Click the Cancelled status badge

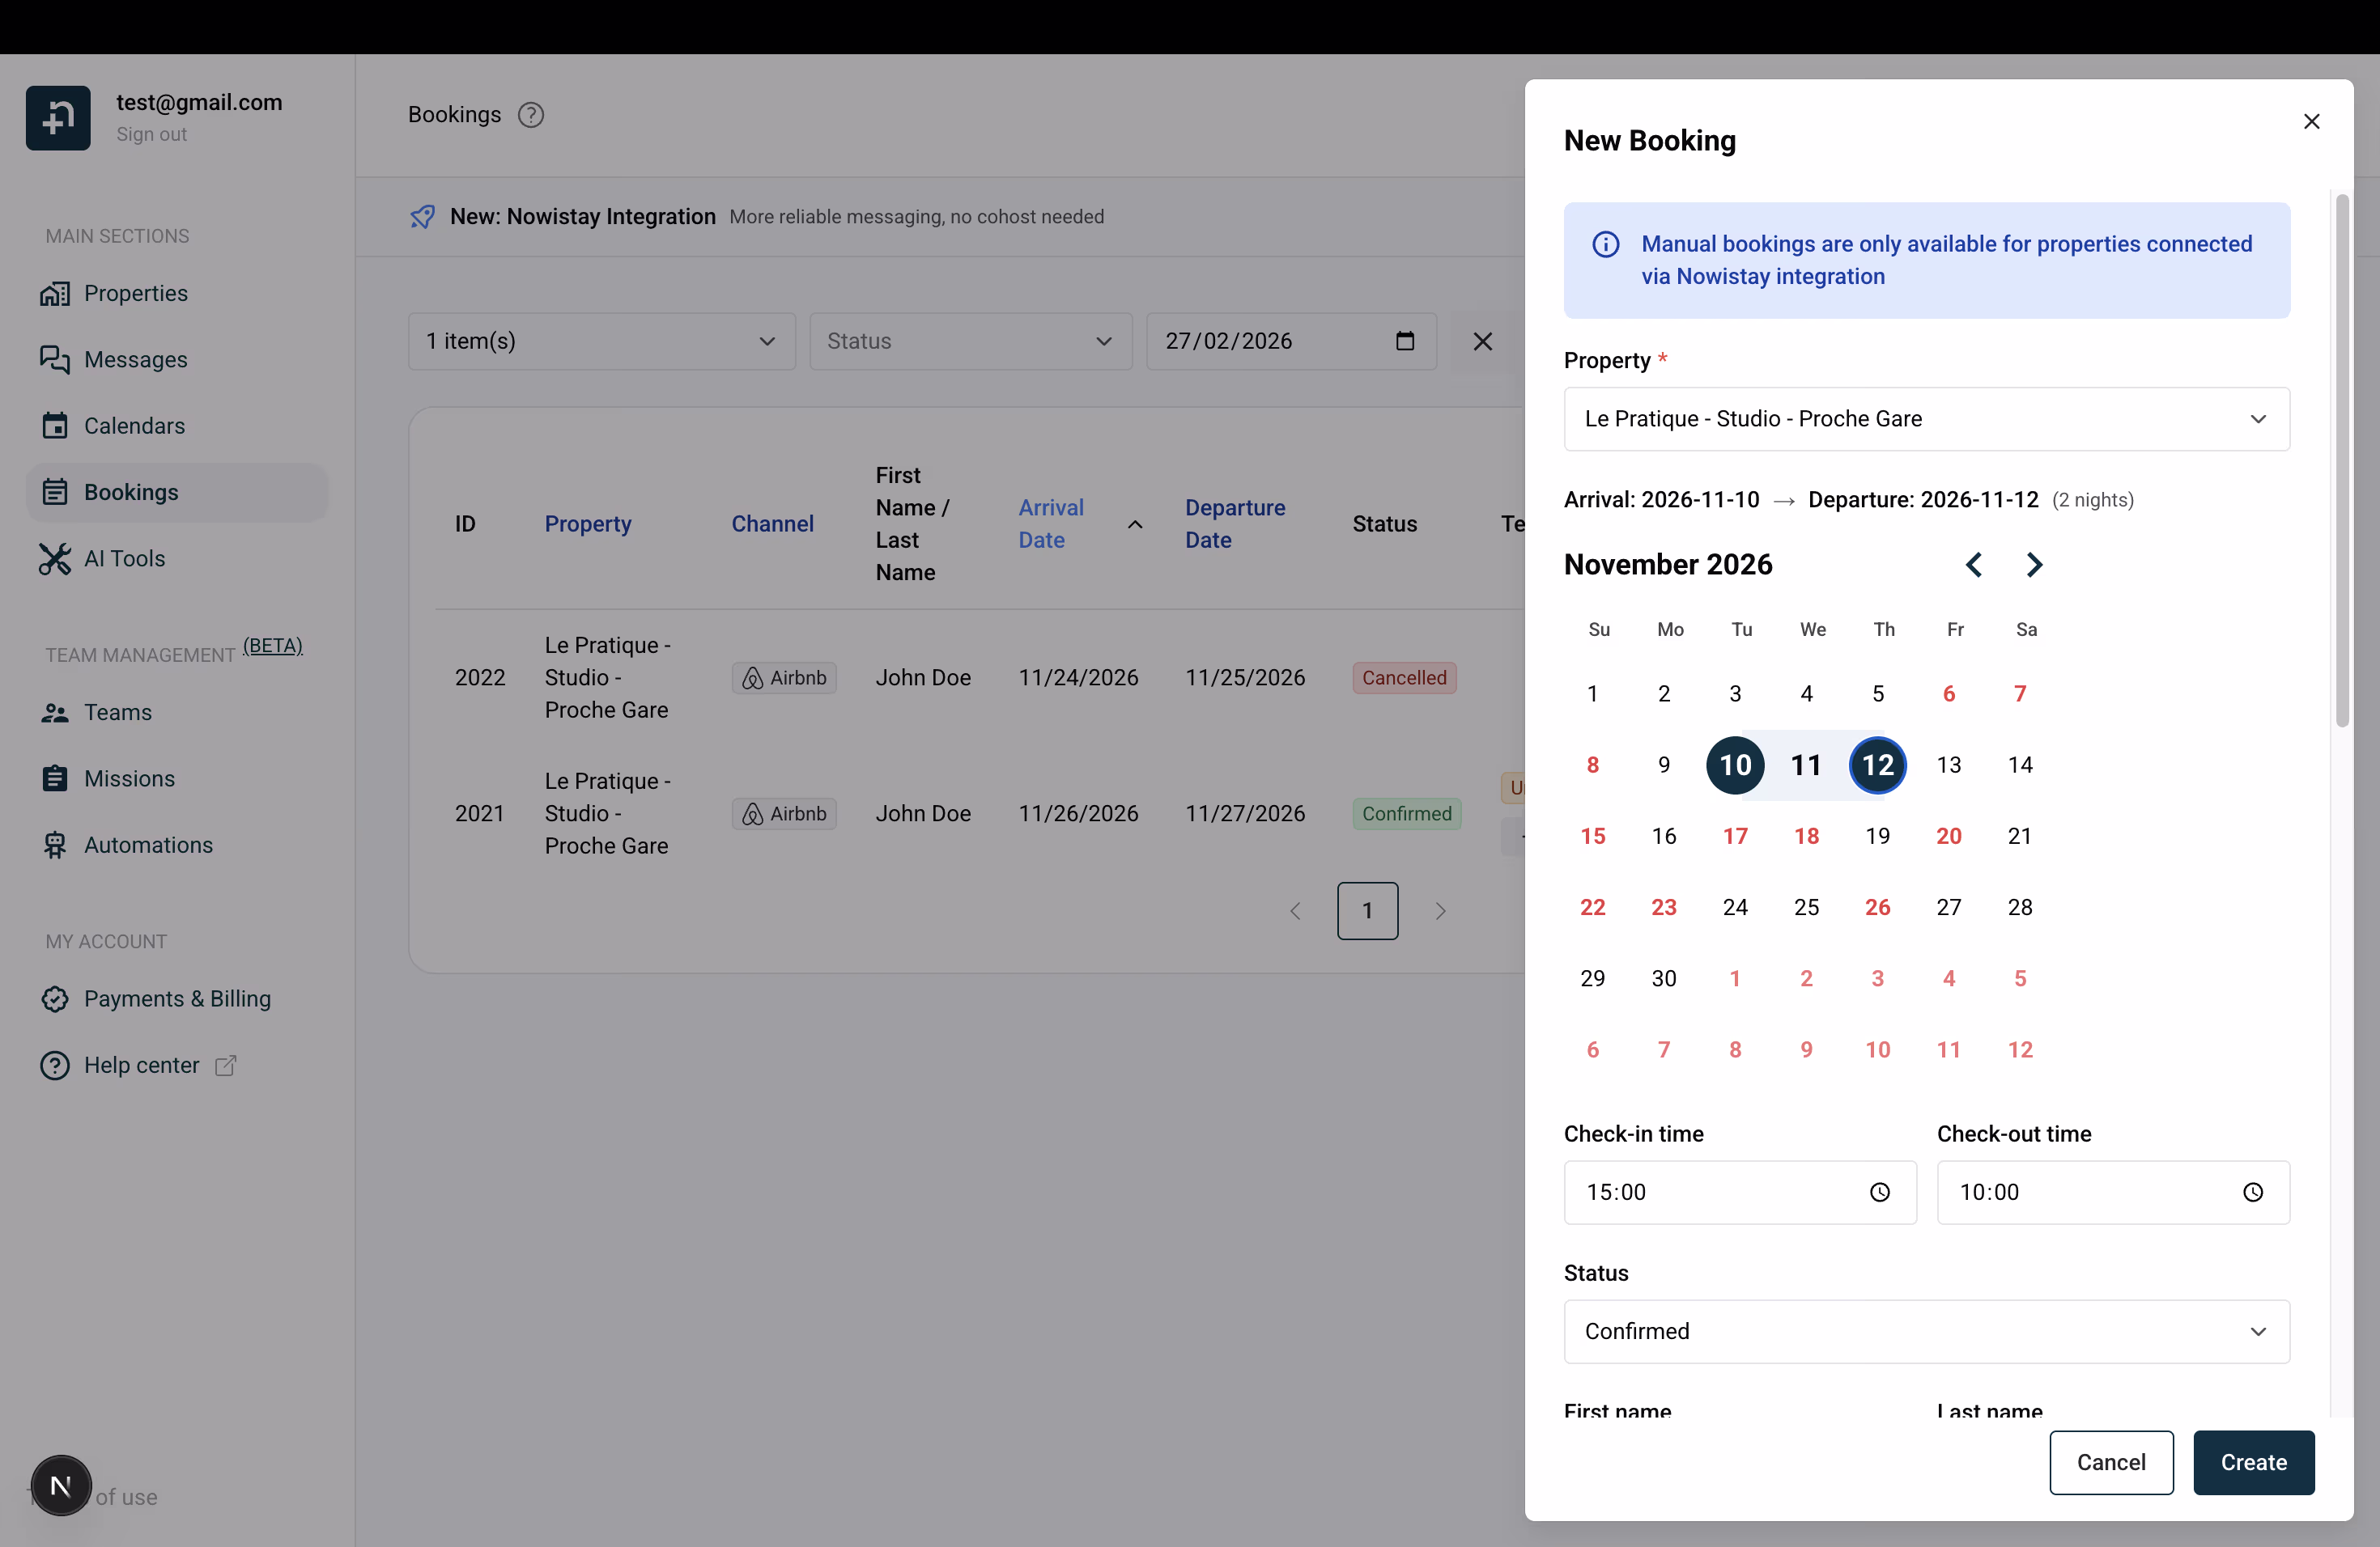click(1404, 679)
